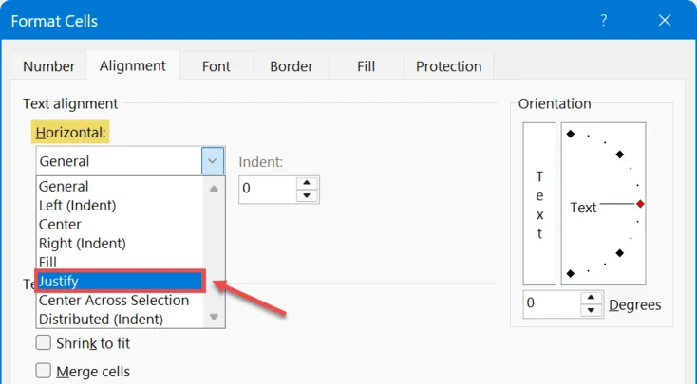This screenshot has height=384, width=697.
Task: Increase the Indent value with up arrow
Action: (306, 180)
